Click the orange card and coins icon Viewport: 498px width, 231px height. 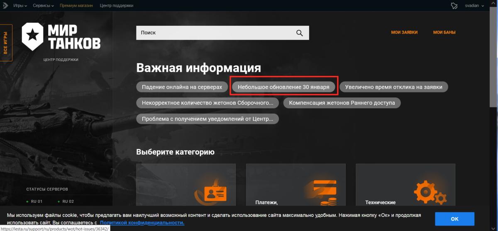click(x=322, y=193)
